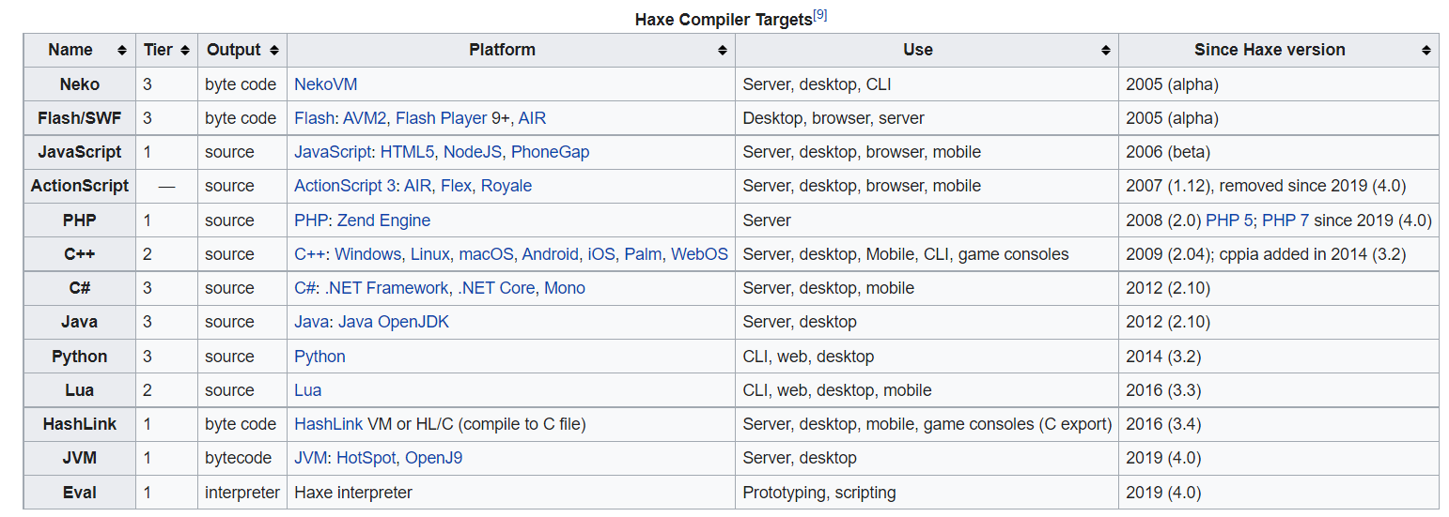Open the Palm link

pos(643,254)
